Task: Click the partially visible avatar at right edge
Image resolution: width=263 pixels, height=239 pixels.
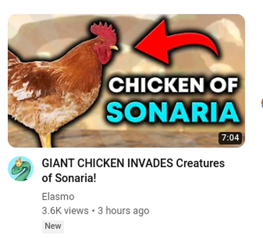Action: point(262,103)
